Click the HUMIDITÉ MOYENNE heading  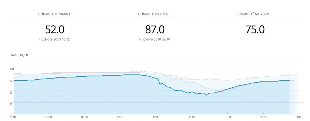click(255, 14)
